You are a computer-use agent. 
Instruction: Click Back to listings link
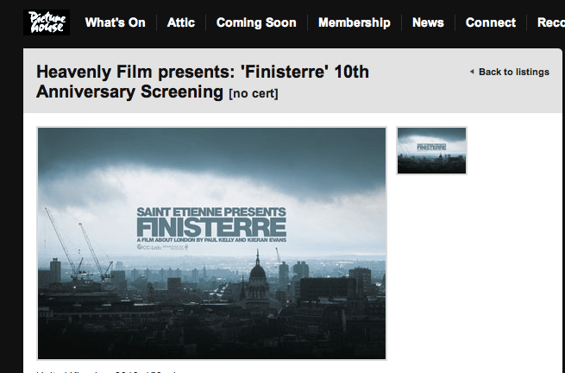click(x=514, y=73)
